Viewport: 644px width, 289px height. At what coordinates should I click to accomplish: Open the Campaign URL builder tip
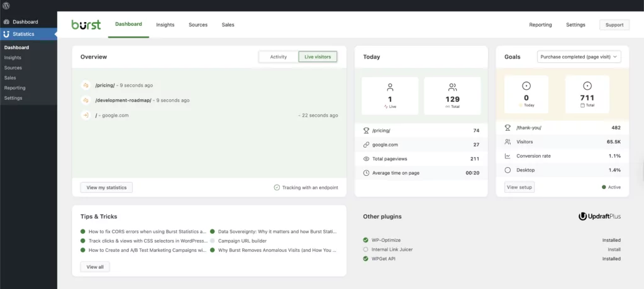coord(242,241)
